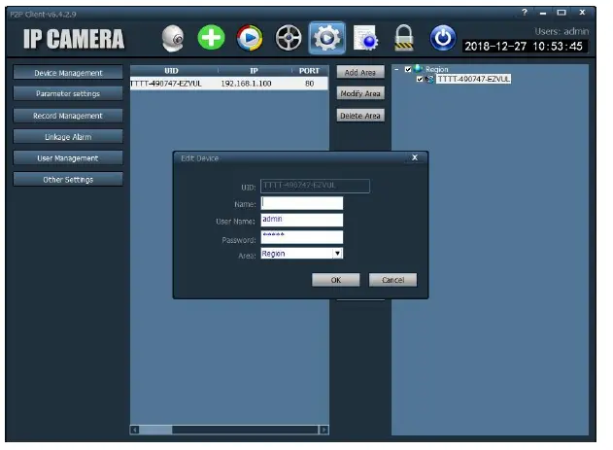This screenshot has height=450, width=613.
Task: Open Parameter settings section
Action: [x=68, y=93]
